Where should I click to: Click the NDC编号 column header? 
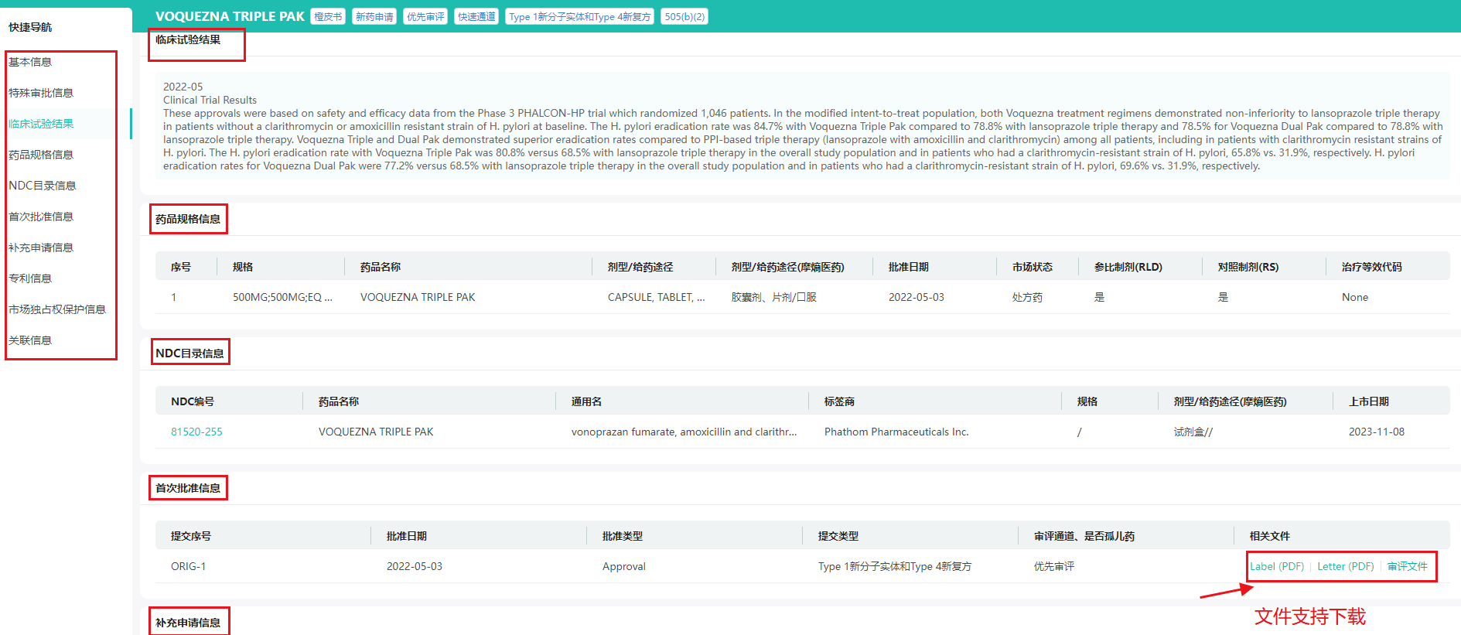point(193,401)
